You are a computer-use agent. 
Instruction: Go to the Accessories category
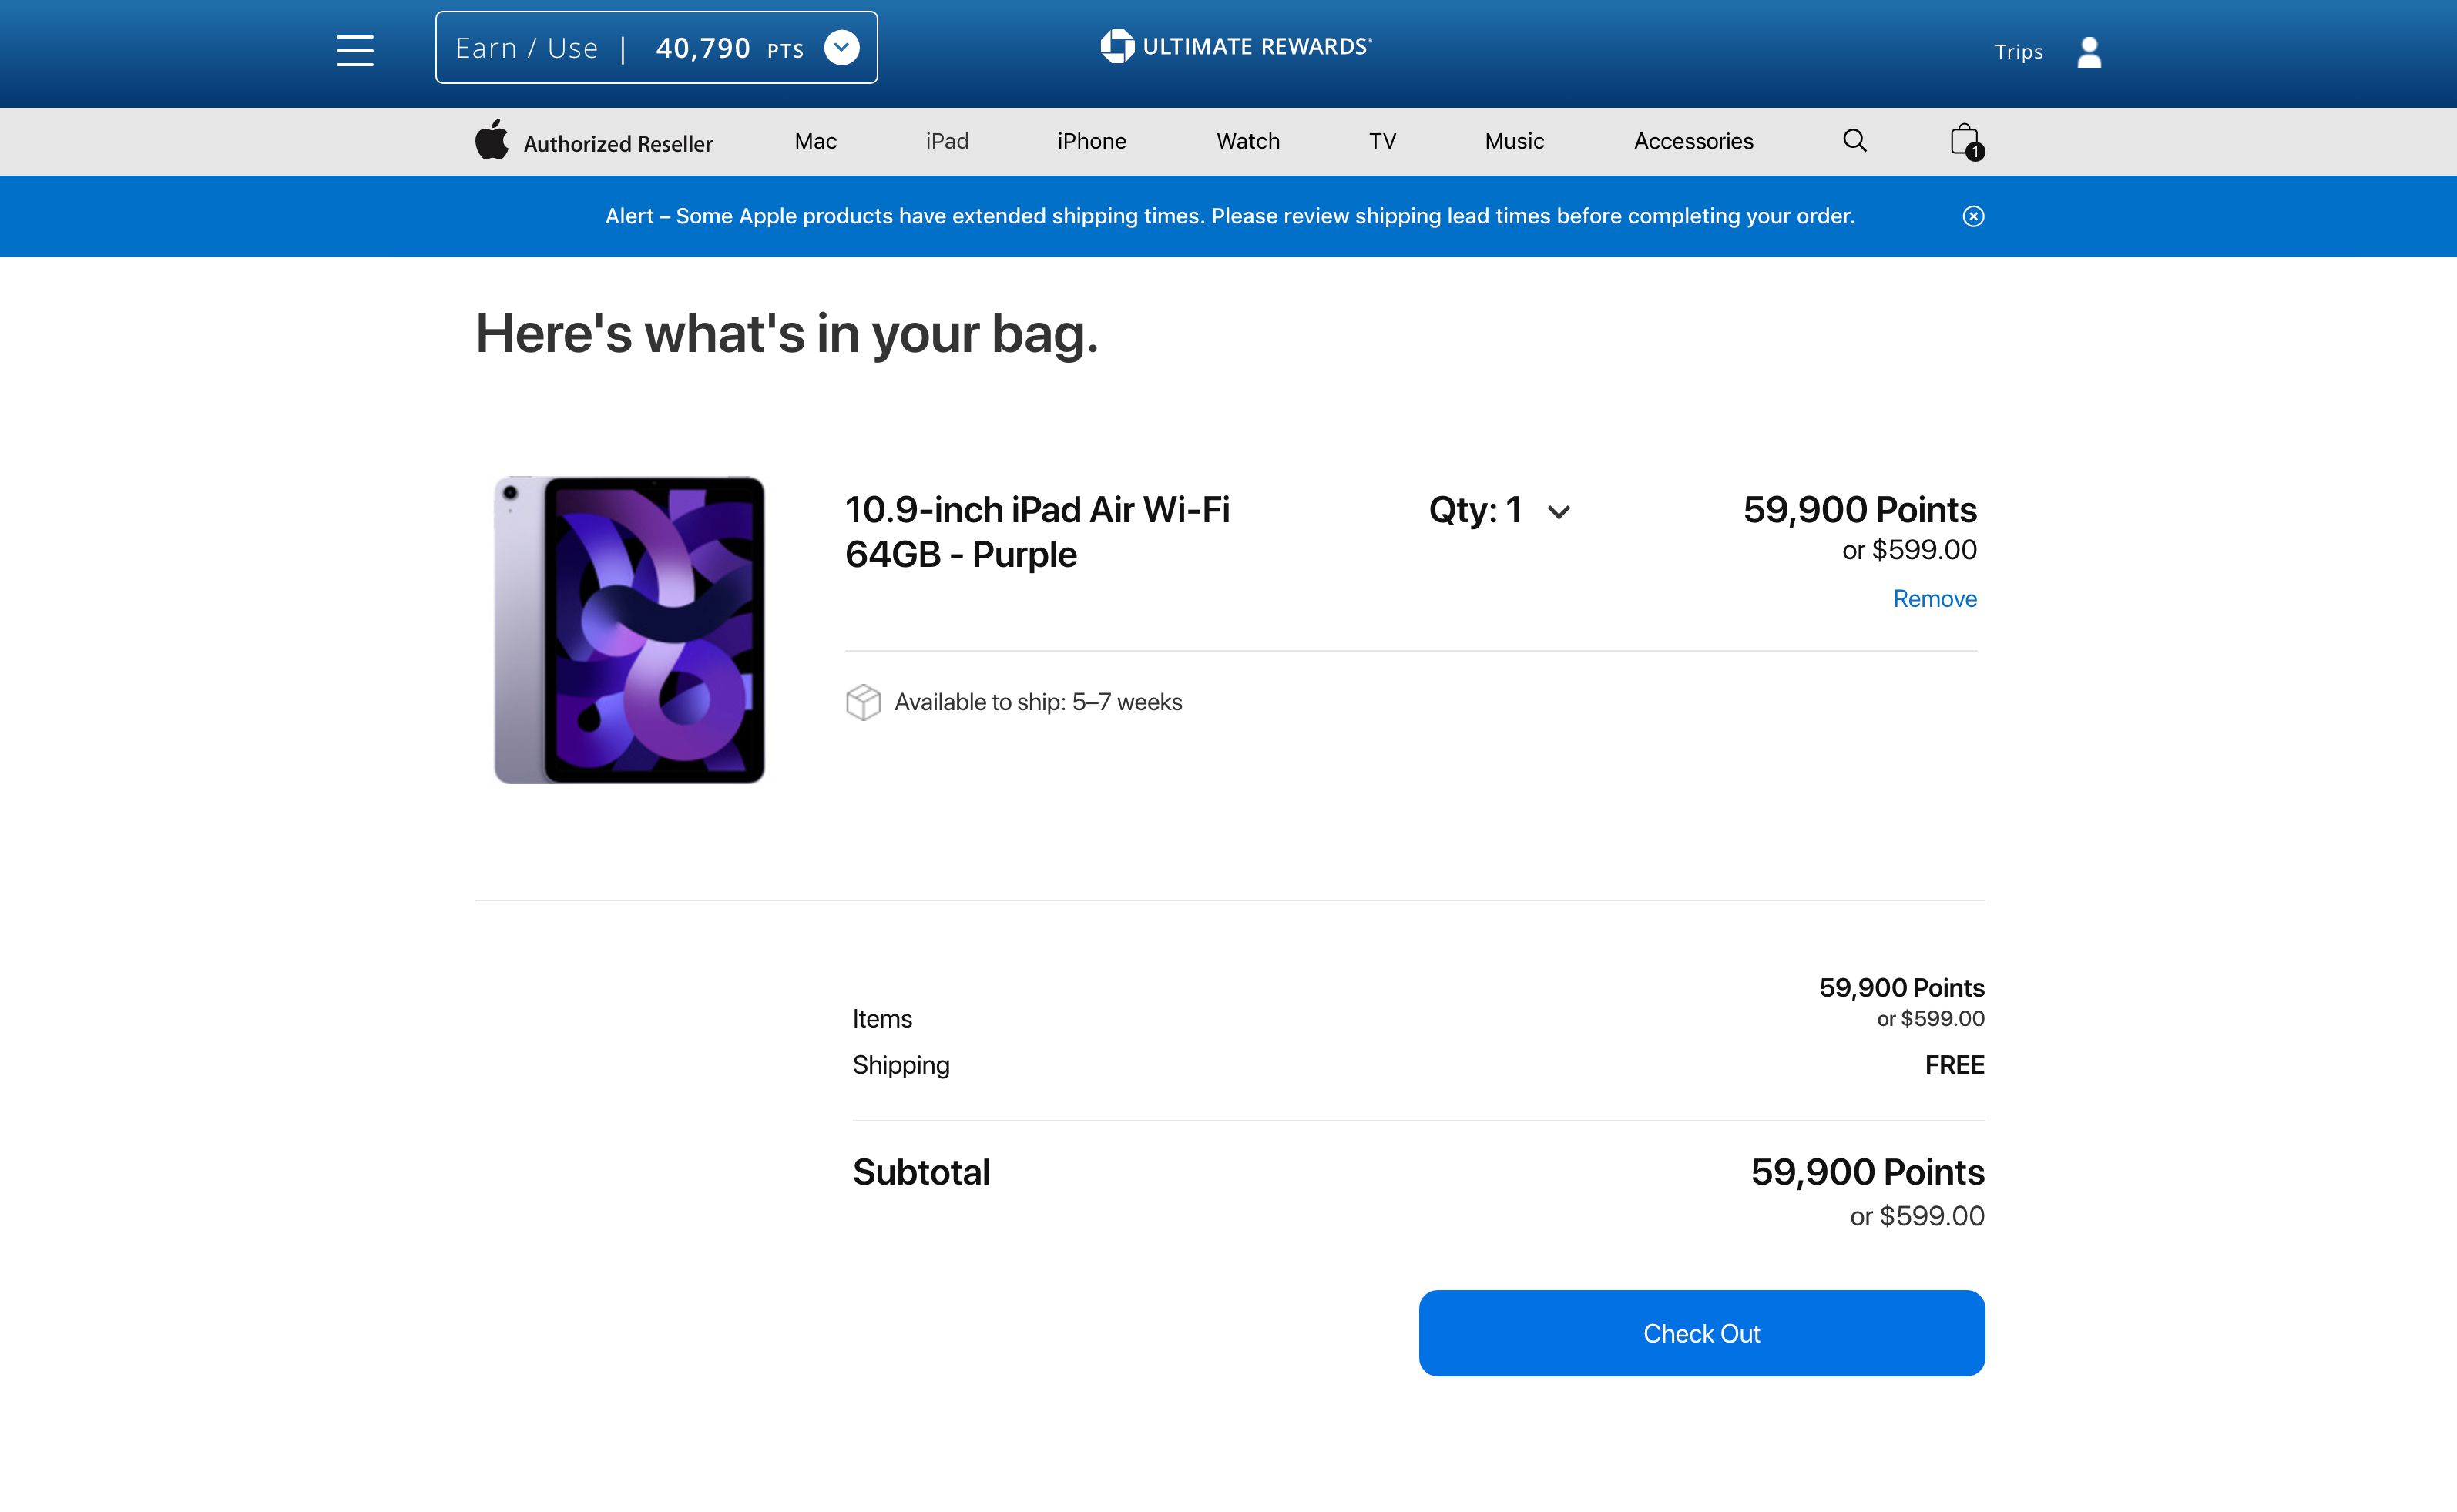(1693, 141)
